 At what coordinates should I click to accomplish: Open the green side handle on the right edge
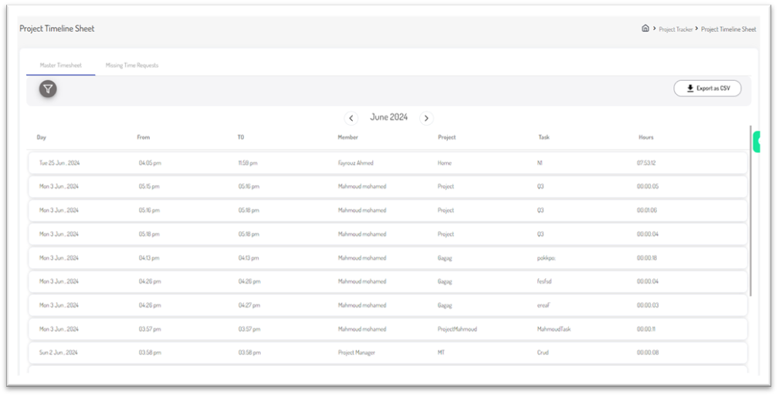757,142
